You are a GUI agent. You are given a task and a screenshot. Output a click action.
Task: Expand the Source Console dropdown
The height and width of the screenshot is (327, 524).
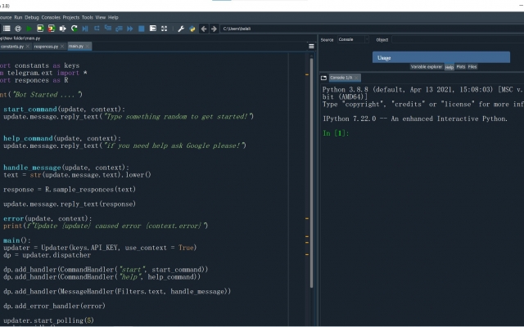pos(353,39)
